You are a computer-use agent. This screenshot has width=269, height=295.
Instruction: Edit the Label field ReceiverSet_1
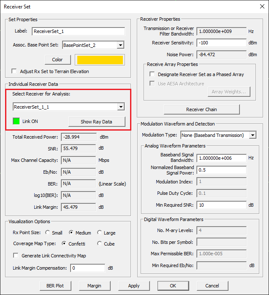point(79,31)
